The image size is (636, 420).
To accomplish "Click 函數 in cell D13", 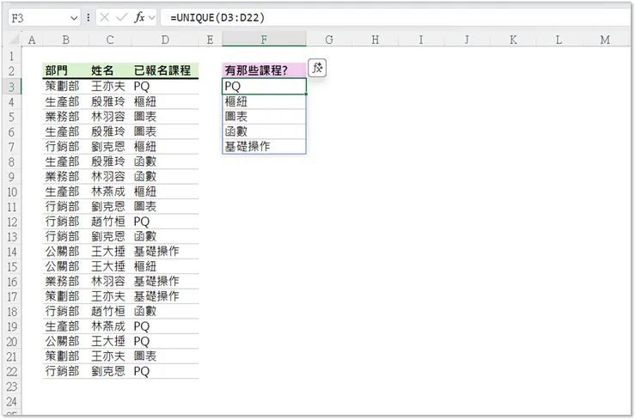I will click(x=144, y=236).
